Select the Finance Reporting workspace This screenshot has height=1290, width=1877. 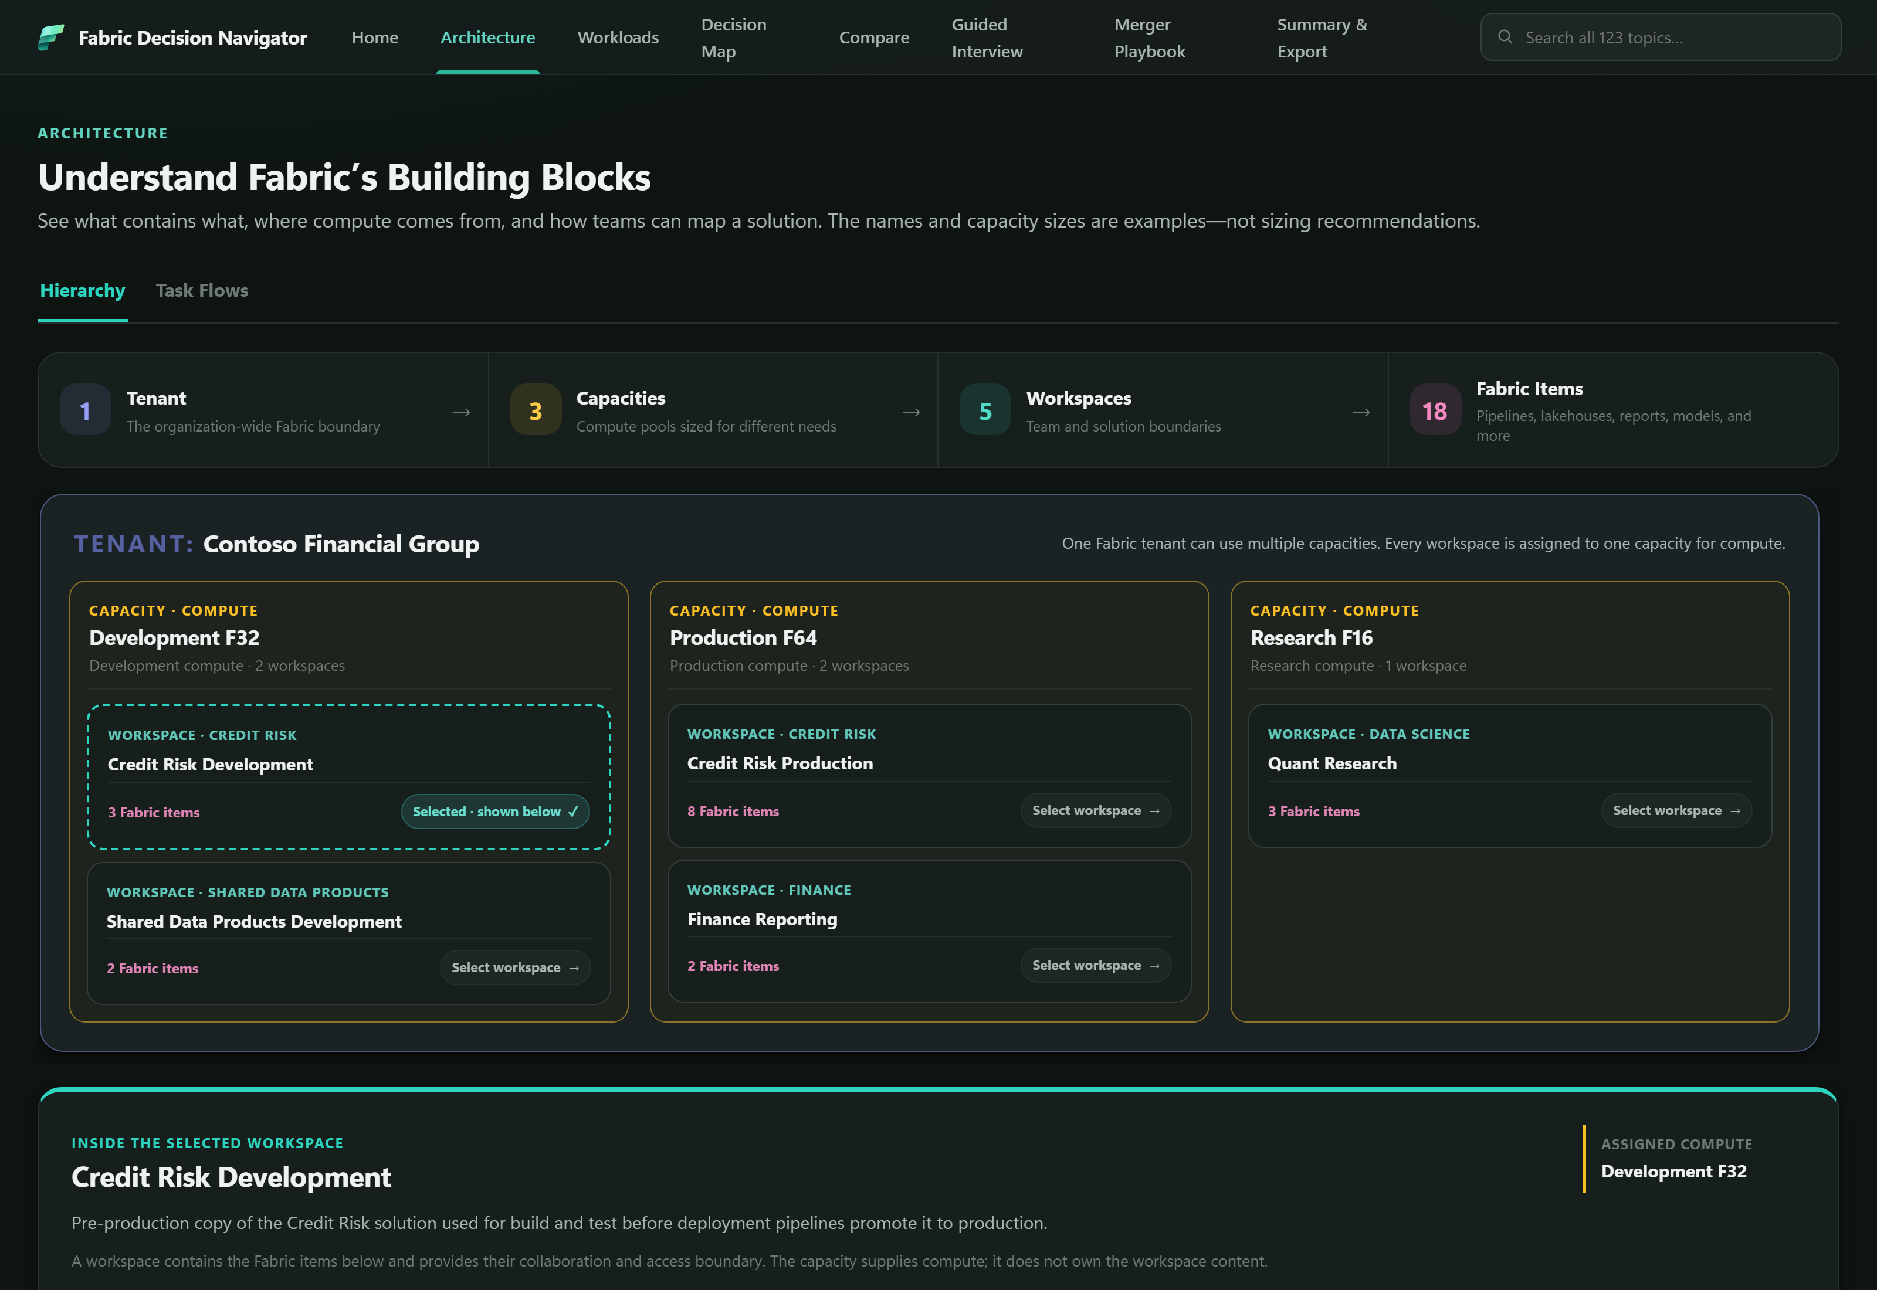click(1095, 965)
